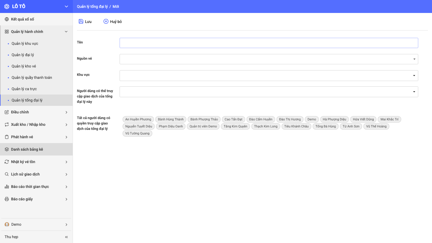
Task: Click the Lưu save icon
Action: click(x=81, y=21)
